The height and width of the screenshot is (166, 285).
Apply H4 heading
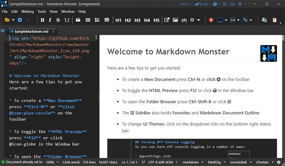pyautogui.click(x=147, y=20)
